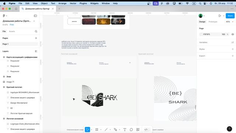
Task: Open the Actions components tool
Action: tap(138, 130)
